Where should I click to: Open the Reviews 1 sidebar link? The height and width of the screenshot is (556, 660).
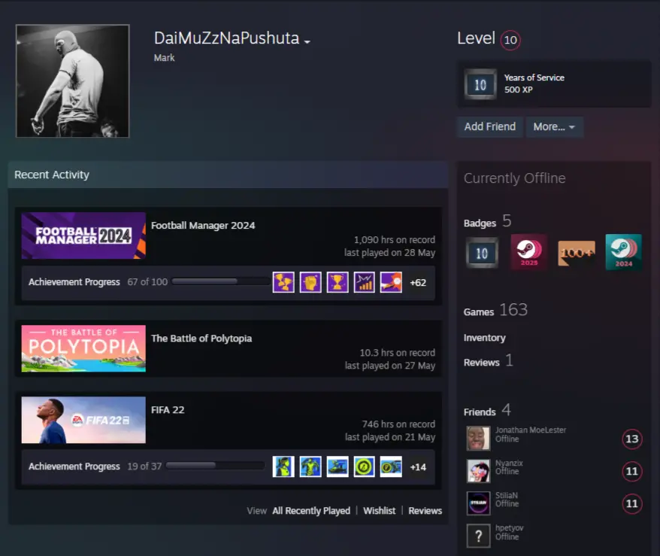(489, 361)
